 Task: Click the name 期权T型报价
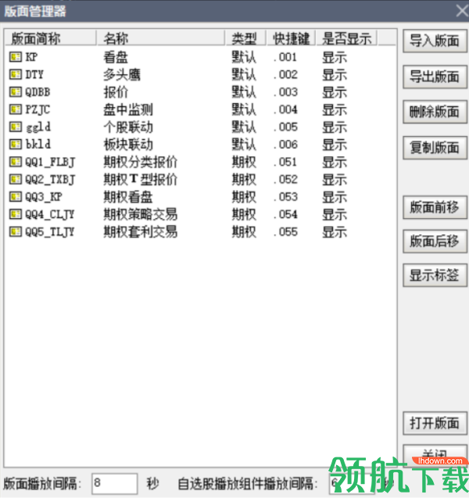click(x=141, y=180)
